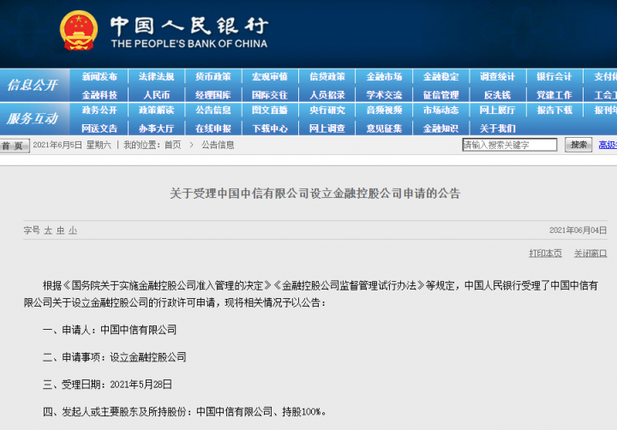
Task: Open the 央行研究 menu
Action: [x=327, y=110]
